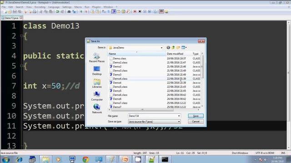Sort files by the Date modified column
This screenshot has width=291, height=163.
pyautogui.click(x=179, y=54)
